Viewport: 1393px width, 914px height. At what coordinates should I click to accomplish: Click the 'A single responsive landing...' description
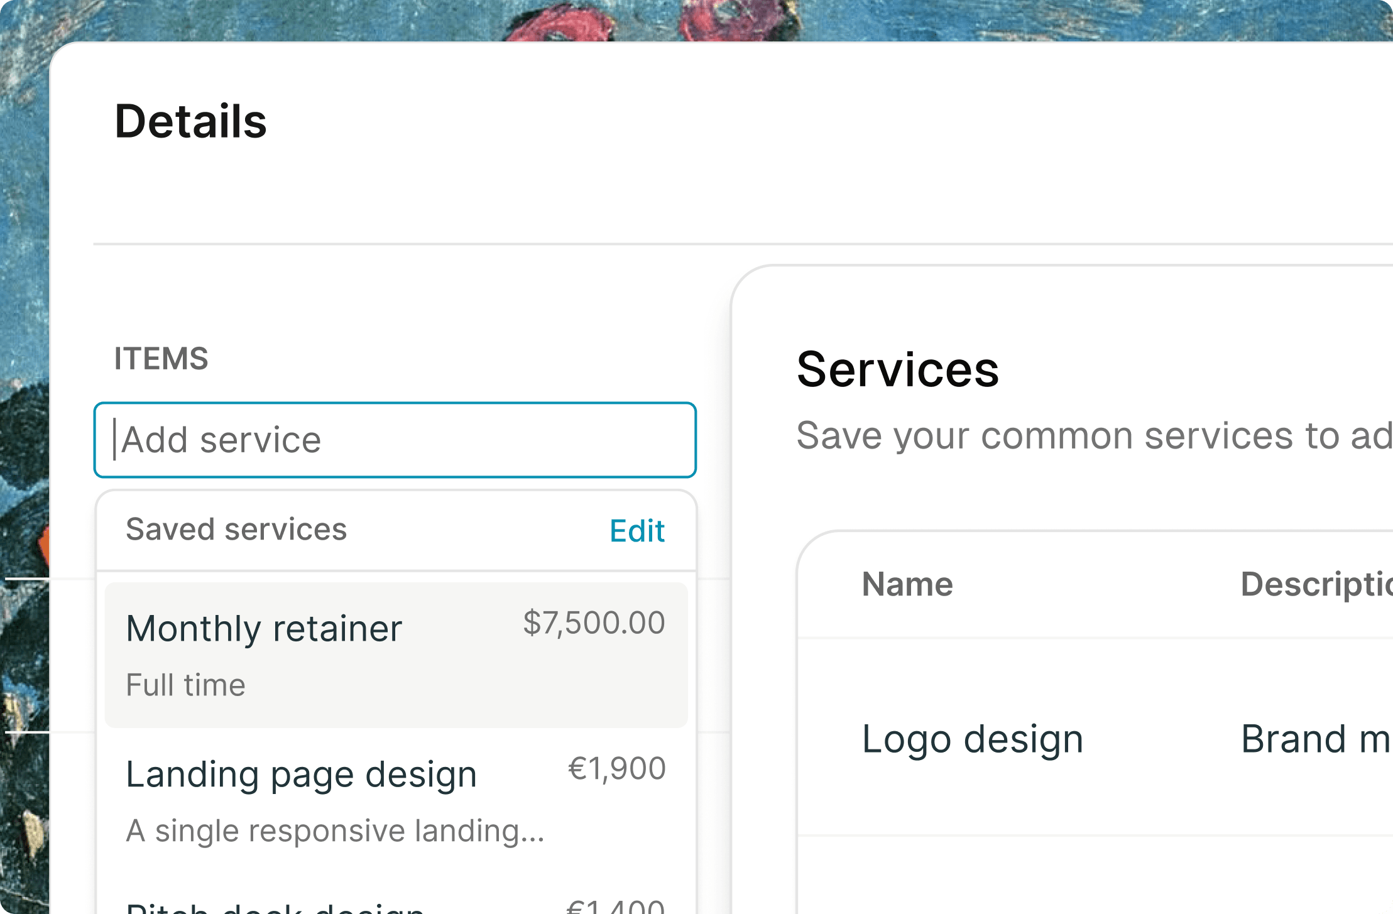(335, 830)
